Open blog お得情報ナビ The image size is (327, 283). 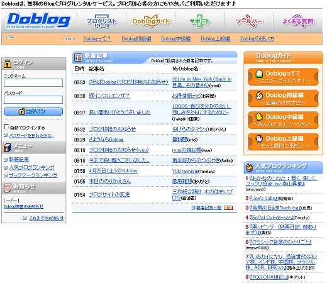(x=186, y=96)
